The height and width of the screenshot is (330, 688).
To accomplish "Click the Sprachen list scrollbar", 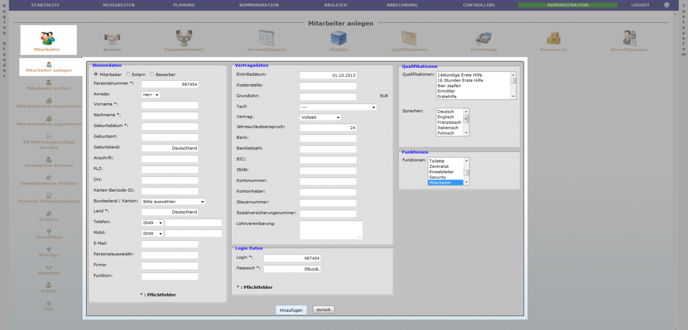I will click(466, 122).
